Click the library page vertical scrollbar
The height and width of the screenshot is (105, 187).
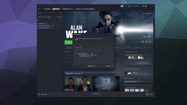(x=154, y=15)
